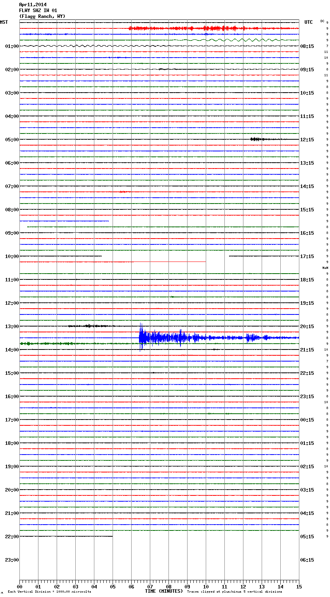Select the 02:00 MST time label
Image resolution: width=330 pixels, height=597 pixels.
(12, 70)
